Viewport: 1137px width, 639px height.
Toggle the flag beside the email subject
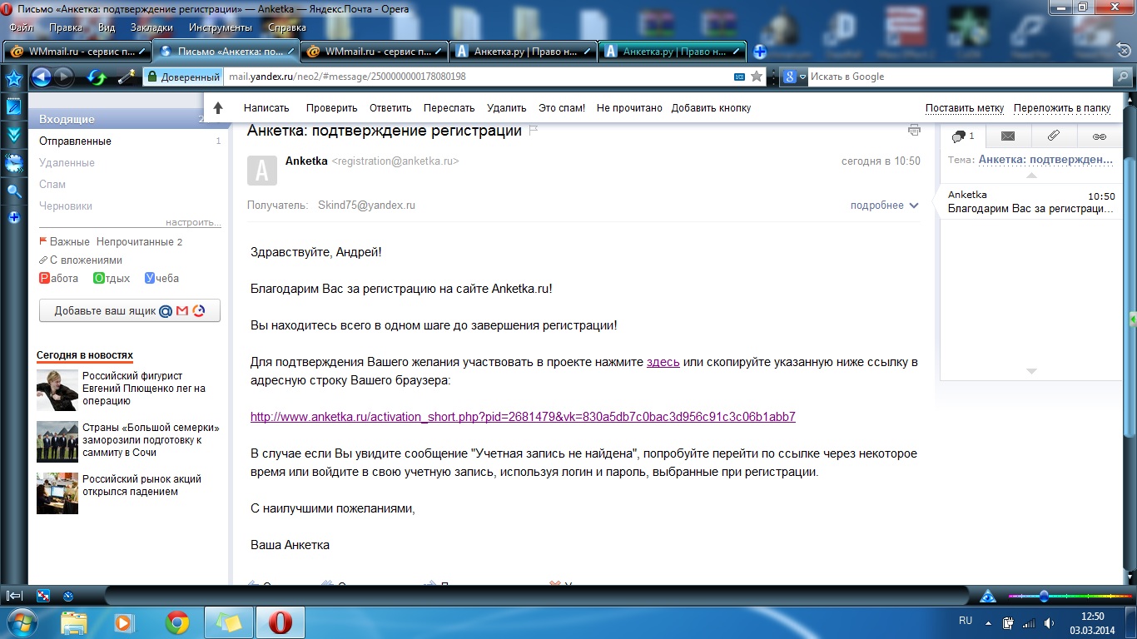(x=534, y=131)
